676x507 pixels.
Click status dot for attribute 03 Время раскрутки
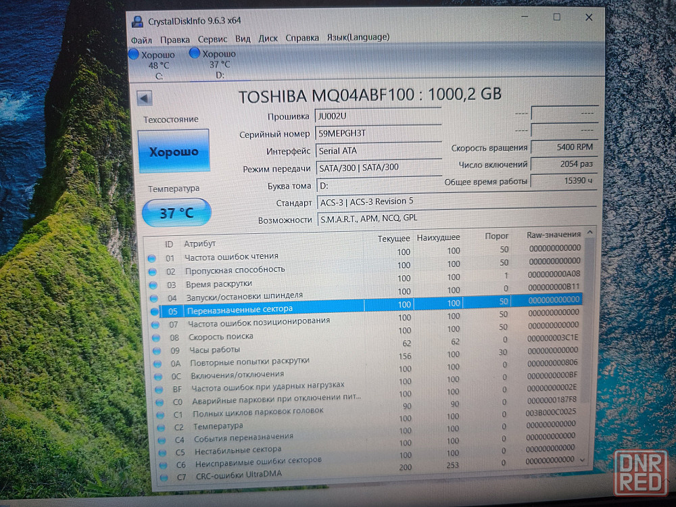pos(153,285)
